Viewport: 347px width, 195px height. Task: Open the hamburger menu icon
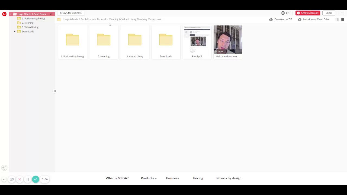pos(342,13)
